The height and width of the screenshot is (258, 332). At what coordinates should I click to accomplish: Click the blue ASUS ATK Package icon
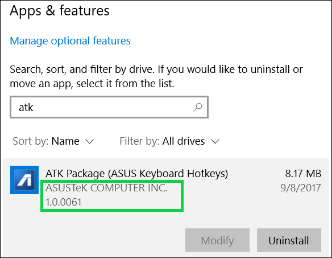[x=24, y=180]
